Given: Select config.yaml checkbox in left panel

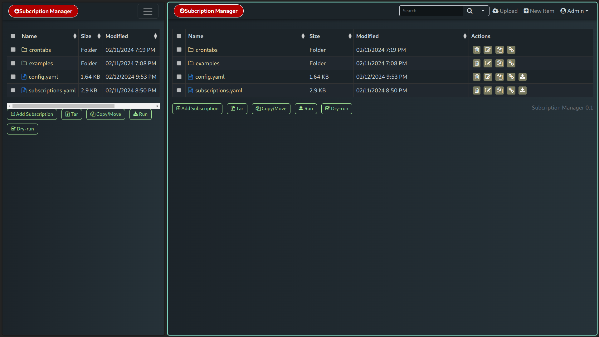Looking at the screenshot, I should click(13, 77).
